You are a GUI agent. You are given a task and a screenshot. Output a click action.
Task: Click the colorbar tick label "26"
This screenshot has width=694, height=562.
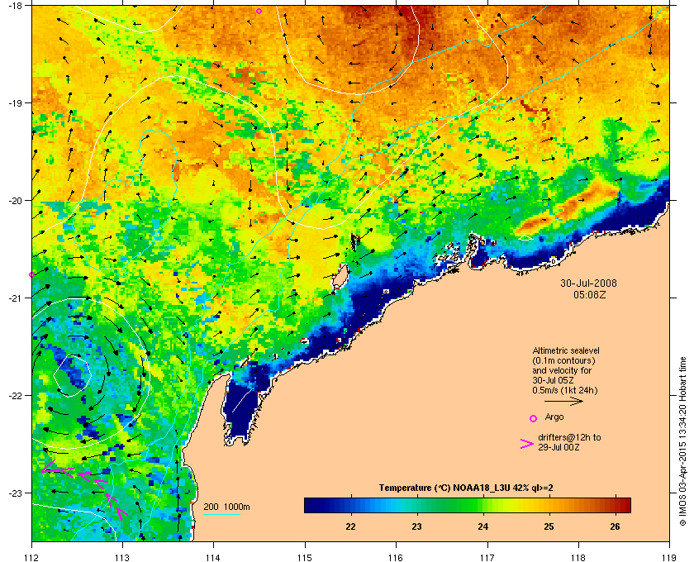point(615,526)
